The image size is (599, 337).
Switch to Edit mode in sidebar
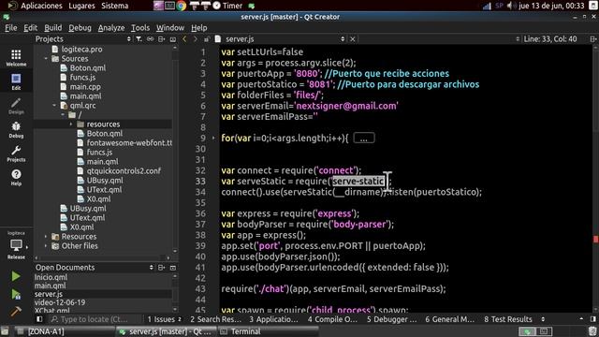16,81
